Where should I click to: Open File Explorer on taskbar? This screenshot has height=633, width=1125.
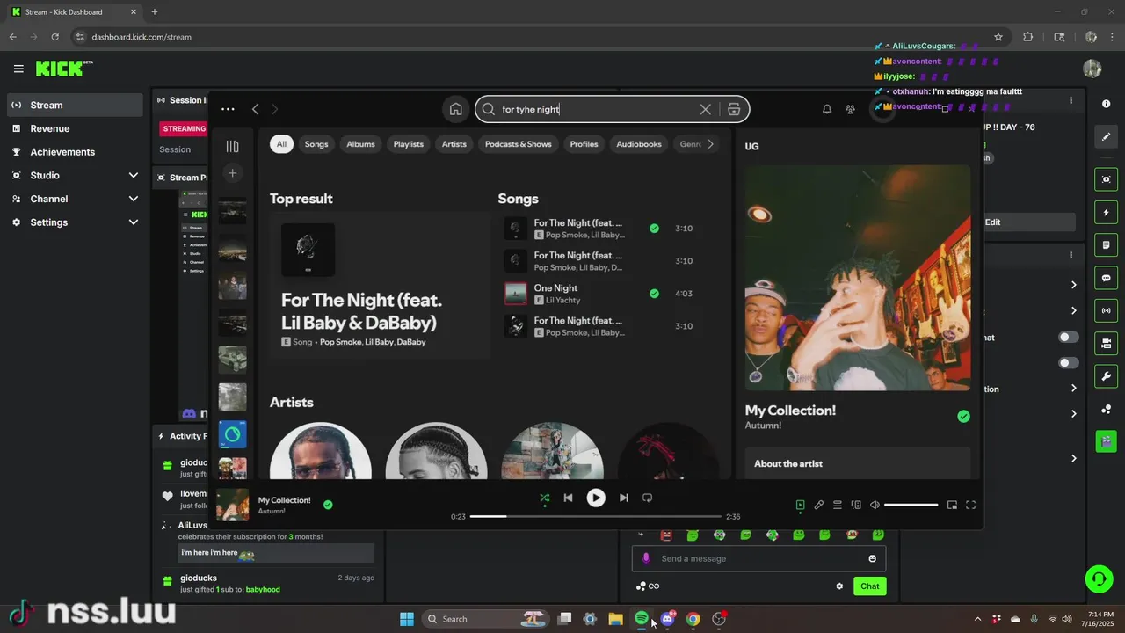click(x=615, y=619)
